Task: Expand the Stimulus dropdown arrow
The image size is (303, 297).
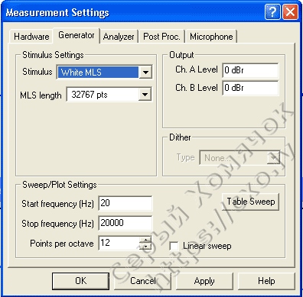Action: click(145, 73)
